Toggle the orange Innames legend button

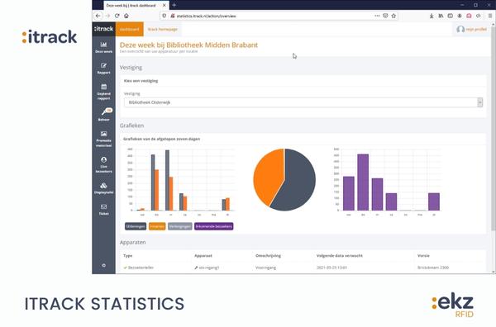(x=157, y=226)
